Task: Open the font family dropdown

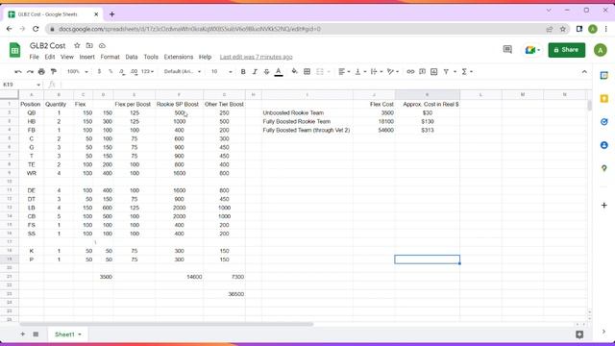Action: pos(183,72)
